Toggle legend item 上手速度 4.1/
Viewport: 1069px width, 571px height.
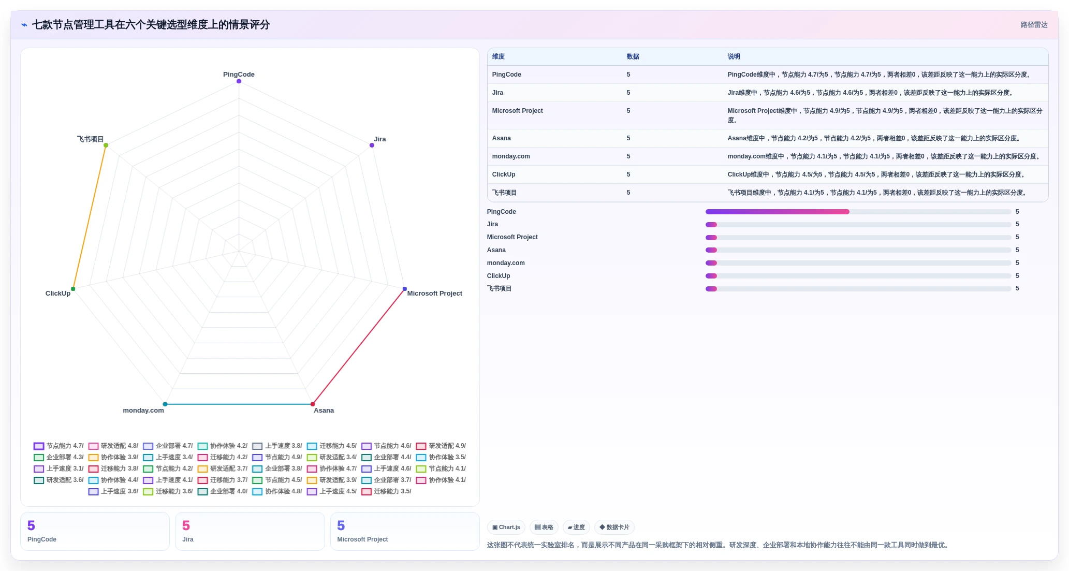pyautogui.click(x=168, y=480)
